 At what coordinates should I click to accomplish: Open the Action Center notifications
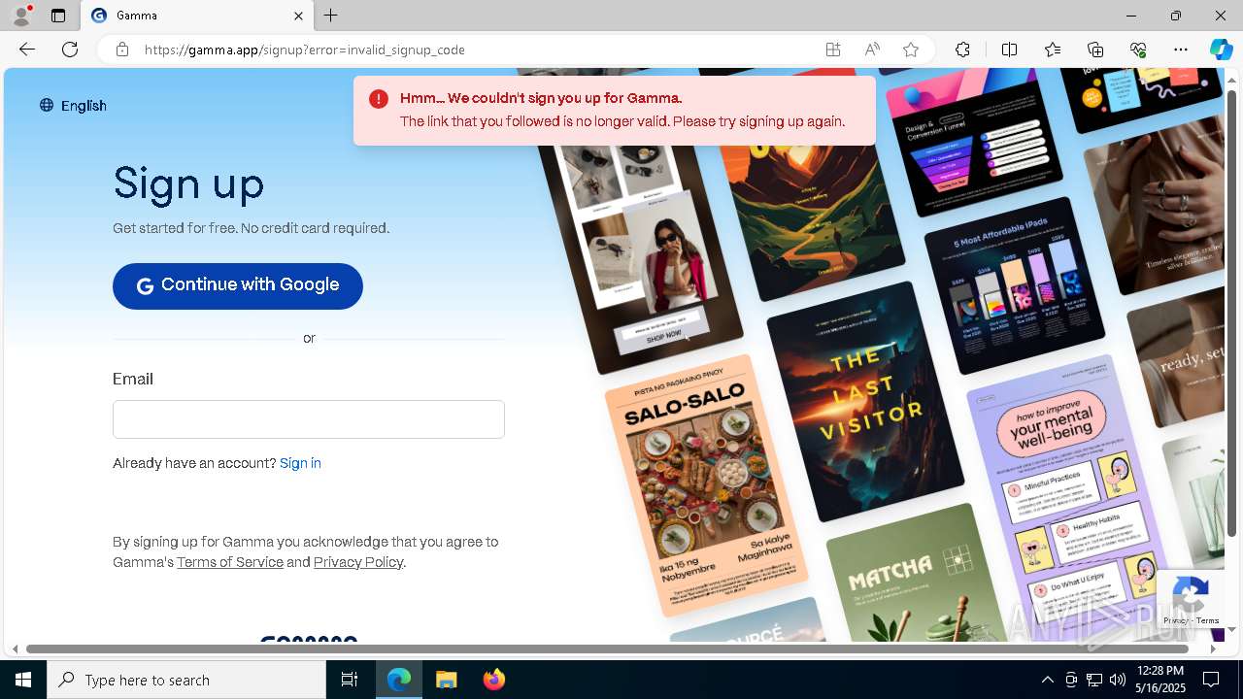click(1211, 680)
